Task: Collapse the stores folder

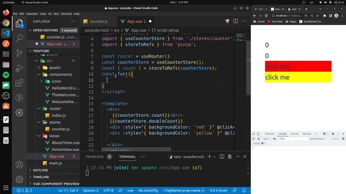Action: pyautogui.click(x=39, y=122)
